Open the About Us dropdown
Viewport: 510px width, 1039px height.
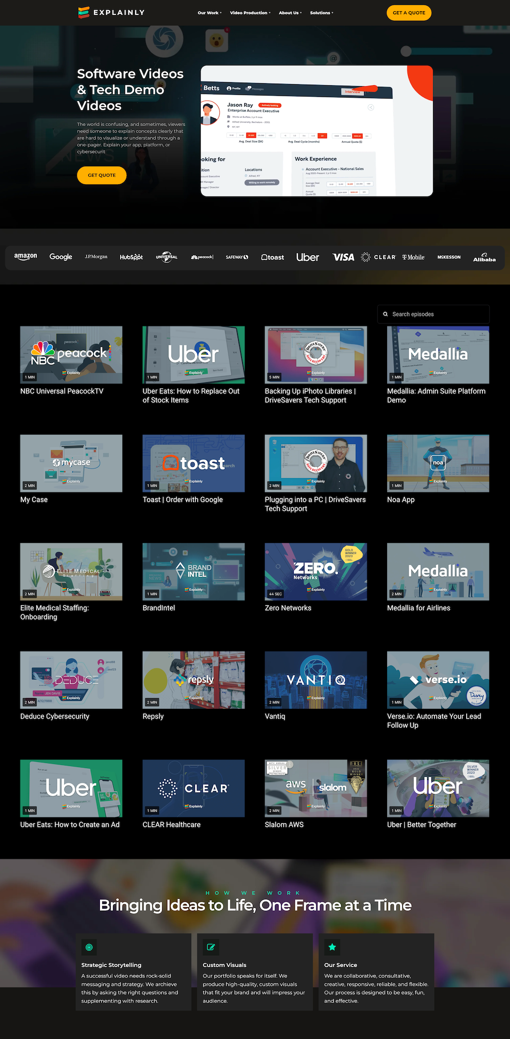[x=290, y=13]
